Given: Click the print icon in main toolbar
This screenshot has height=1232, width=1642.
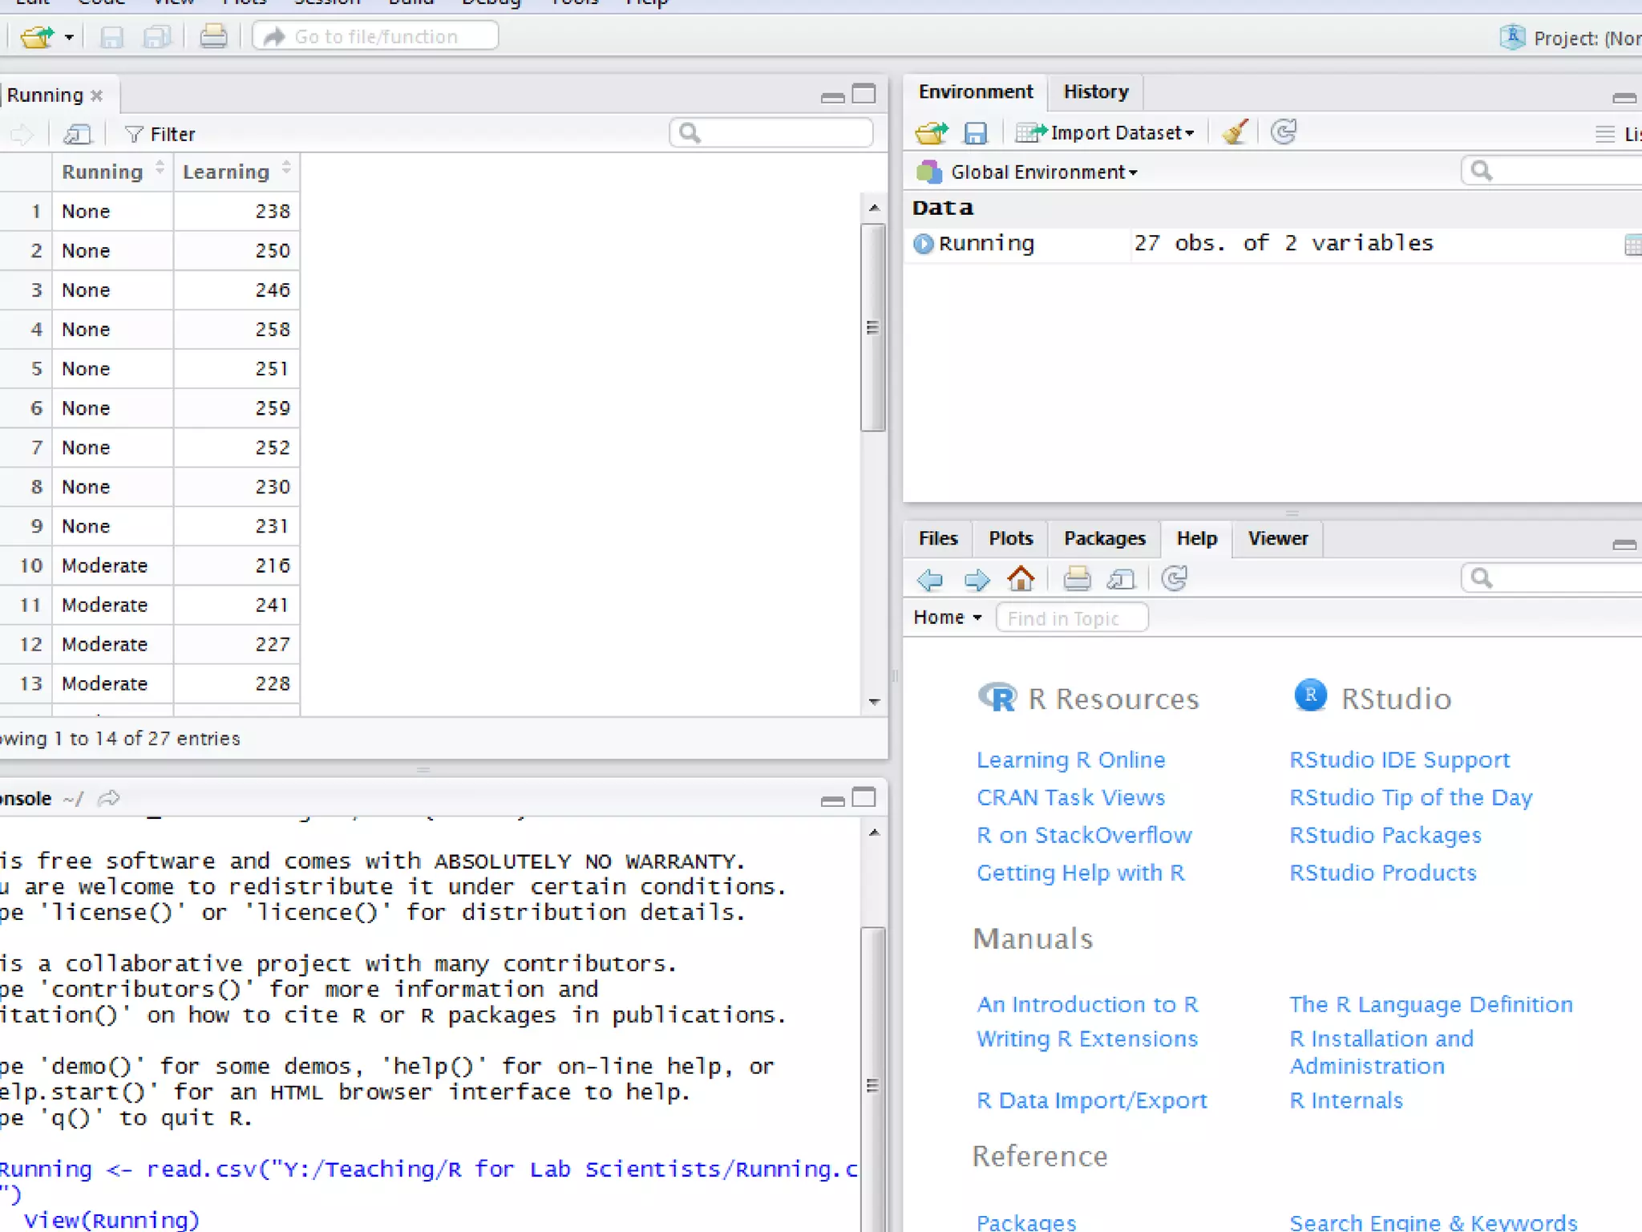Looking at the screenshot, I should tap(213, 37).
